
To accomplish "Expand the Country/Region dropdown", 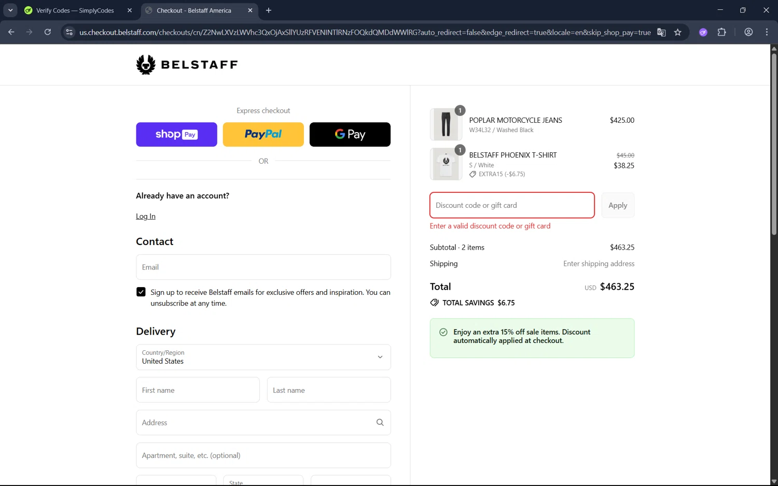I will [263, 357].
